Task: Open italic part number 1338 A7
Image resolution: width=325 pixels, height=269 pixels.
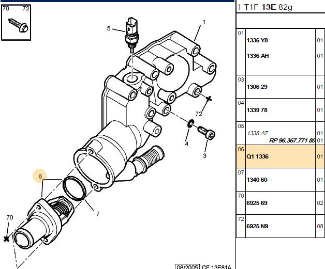Action: (x=257, y=133)
